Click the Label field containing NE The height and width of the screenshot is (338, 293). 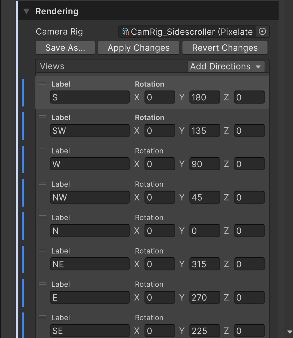click(90, 264)
